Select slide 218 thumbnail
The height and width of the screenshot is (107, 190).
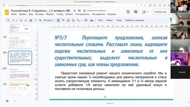click(20, 42)
